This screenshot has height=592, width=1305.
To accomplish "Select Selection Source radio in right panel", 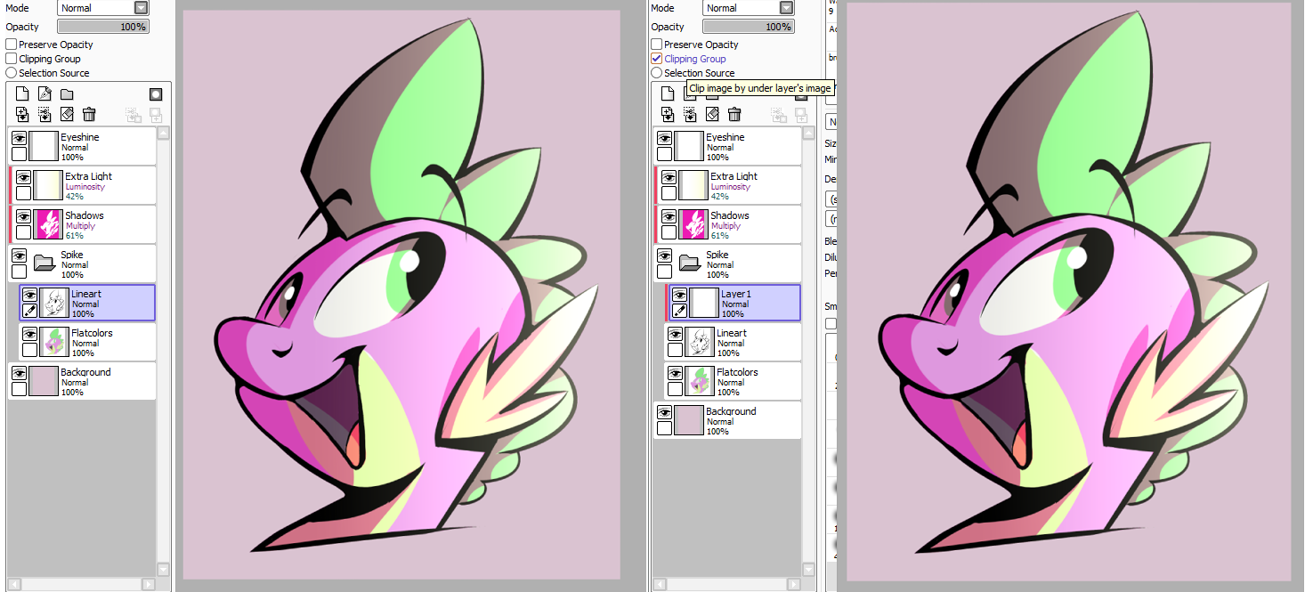I will [x=657, y=73].
